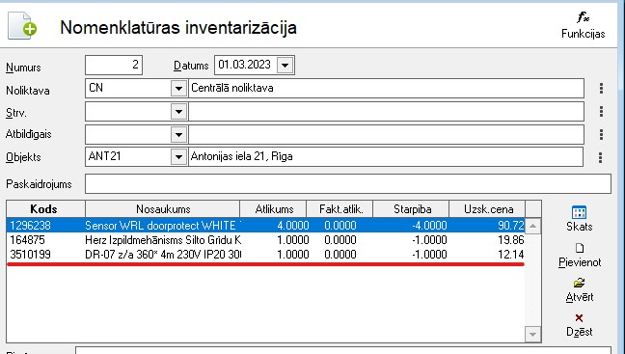Image resolution: width=625 pixels, height=354 pixels.
Task: Click Fakt.atlik. cell in row 164875
Action: 340,240
